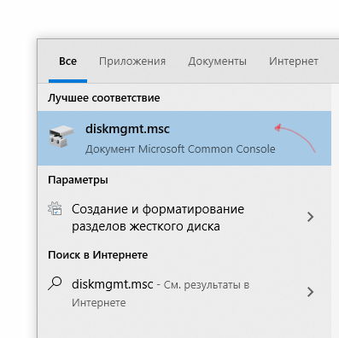339x338 pixels.
Task: Click the magnifier icon next to diskmgmt.msc web search
Action: point(55,283)
